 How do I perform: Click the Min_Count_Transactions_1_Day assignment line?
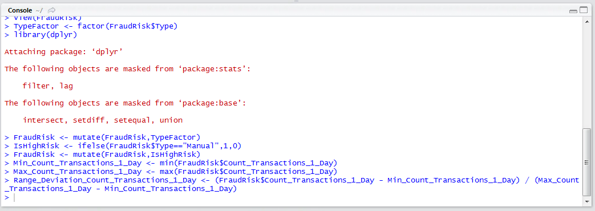171,163
